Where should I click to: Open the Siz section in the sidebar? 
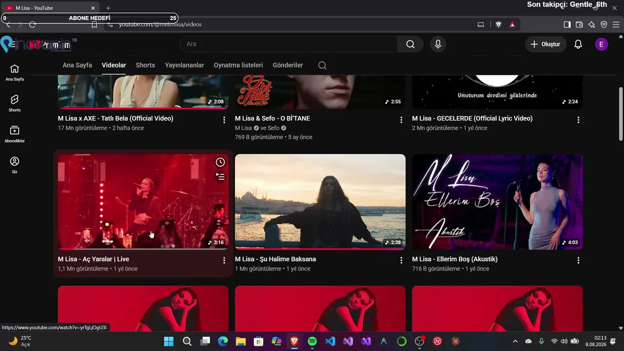click(x=15, y=165)
